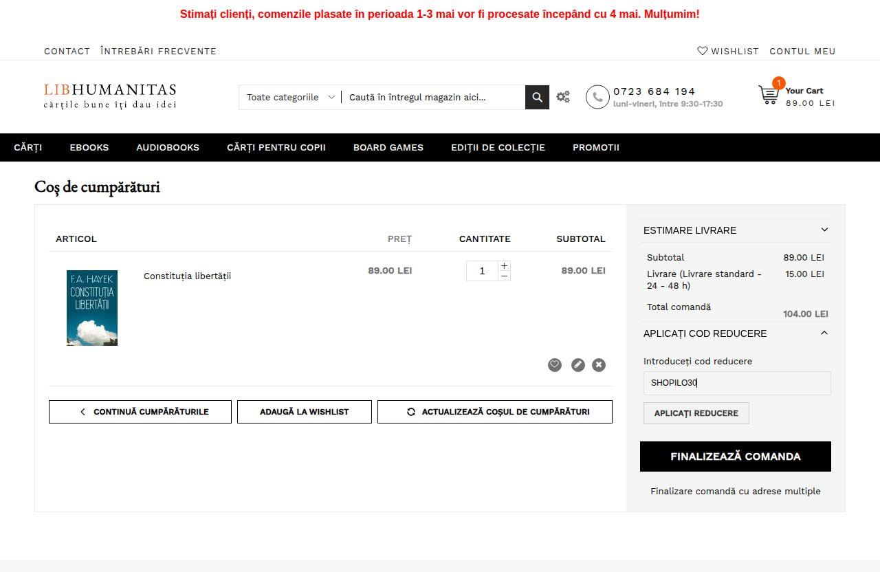Open Finalizare comandă cu adrese multiple
This screenshot has height=572, width=880.
coord(736,491)
